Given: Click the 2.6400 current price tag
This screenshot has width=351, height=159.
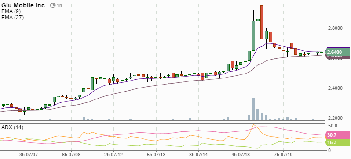Looking at the screenshot, I should [337, 53].
